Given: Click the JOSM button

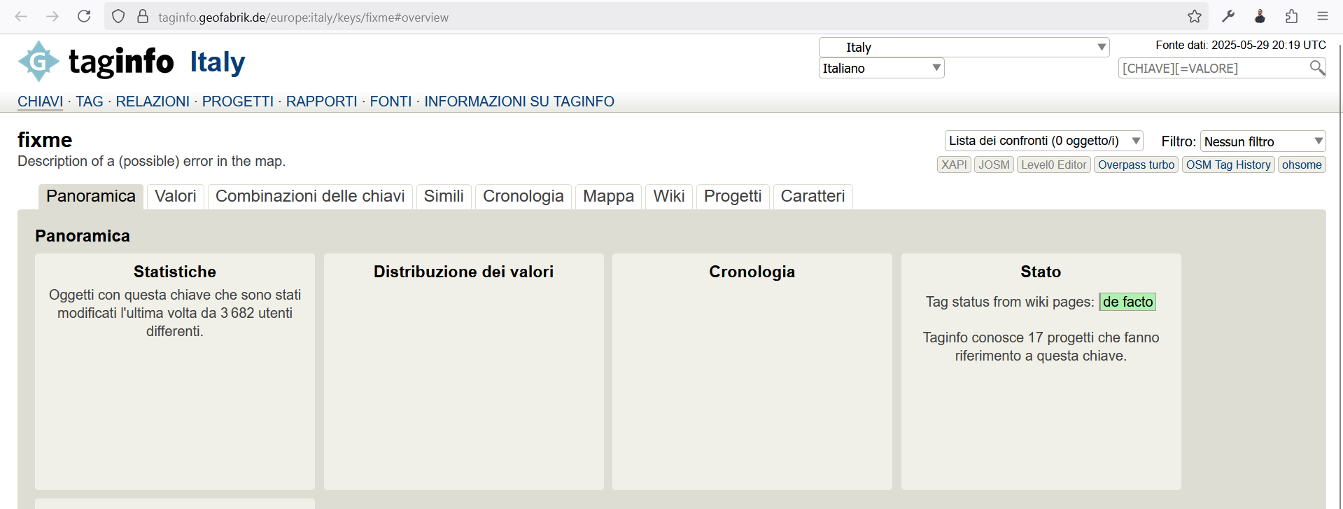Looking at the screenshot, I should tap(994, 165).
